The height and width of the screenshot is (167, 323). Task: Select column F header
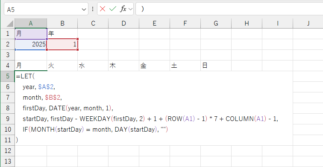pos(185,23)
